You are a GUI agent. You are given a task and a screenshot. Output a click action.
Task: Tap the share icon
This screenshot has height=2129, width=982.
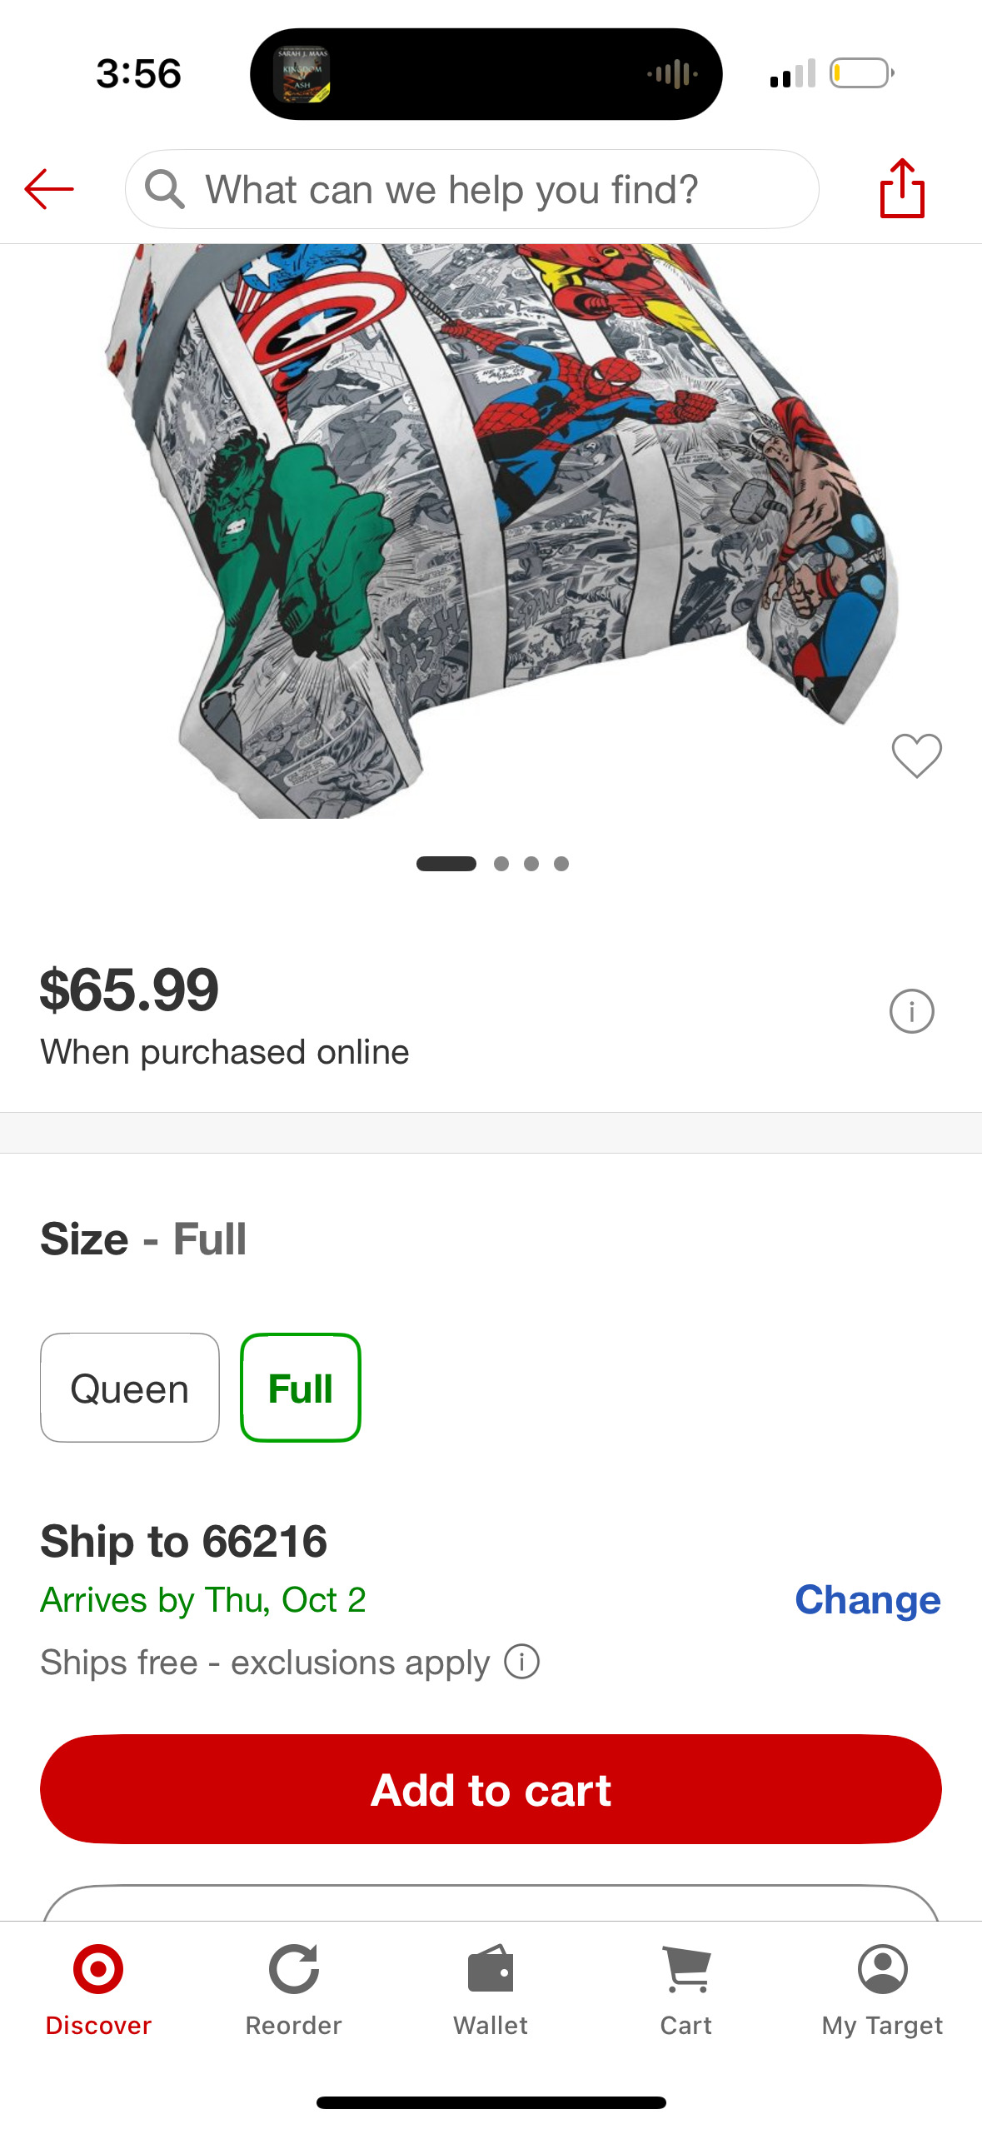pos(902,189)
